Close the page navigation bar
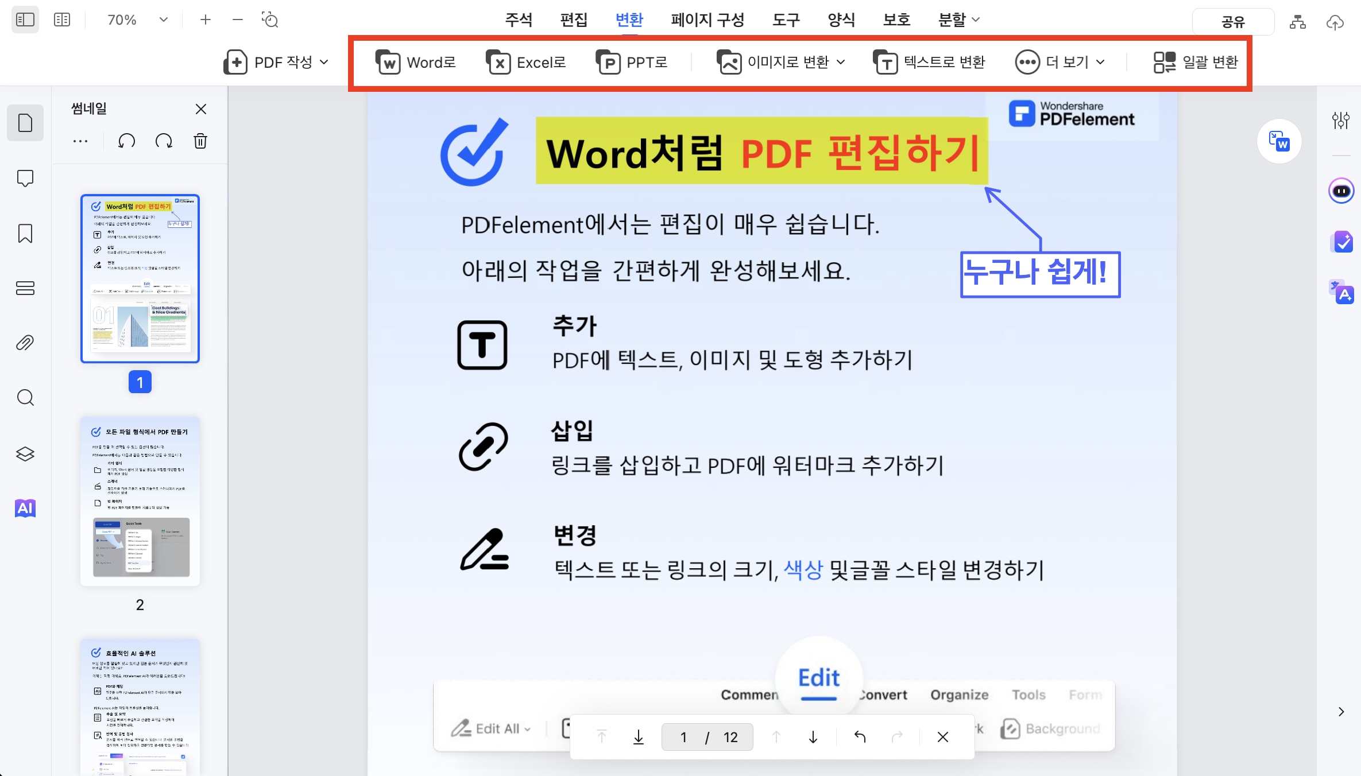The width and height of the screenshot is (1361, 776). (x=943, y=737)
